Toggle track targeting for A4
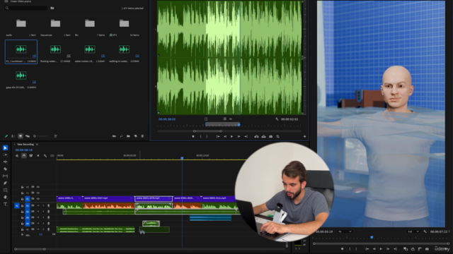The height and width of the screenshot is (254, 453). [x=28, y=224]
